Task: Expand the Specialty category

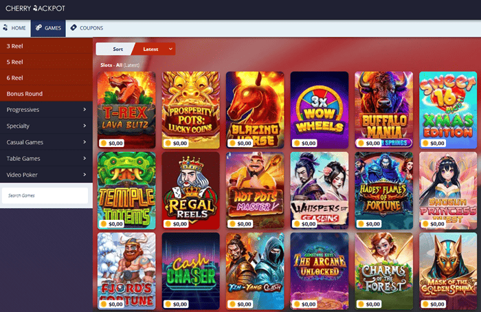Action: (46, 126)
